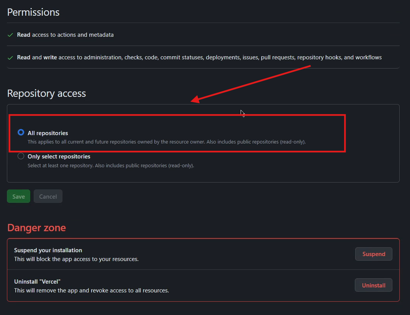Click the Suspend your installation title
Image resolution: width=410 pixels, height=315 pixels.
coord(48,250)
